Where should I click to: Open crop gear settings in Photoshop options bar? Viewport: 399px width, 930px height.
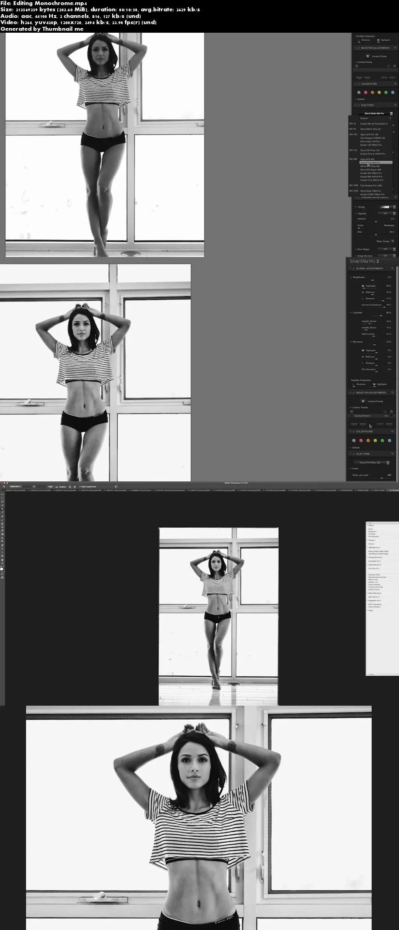[x=75, y=487]
